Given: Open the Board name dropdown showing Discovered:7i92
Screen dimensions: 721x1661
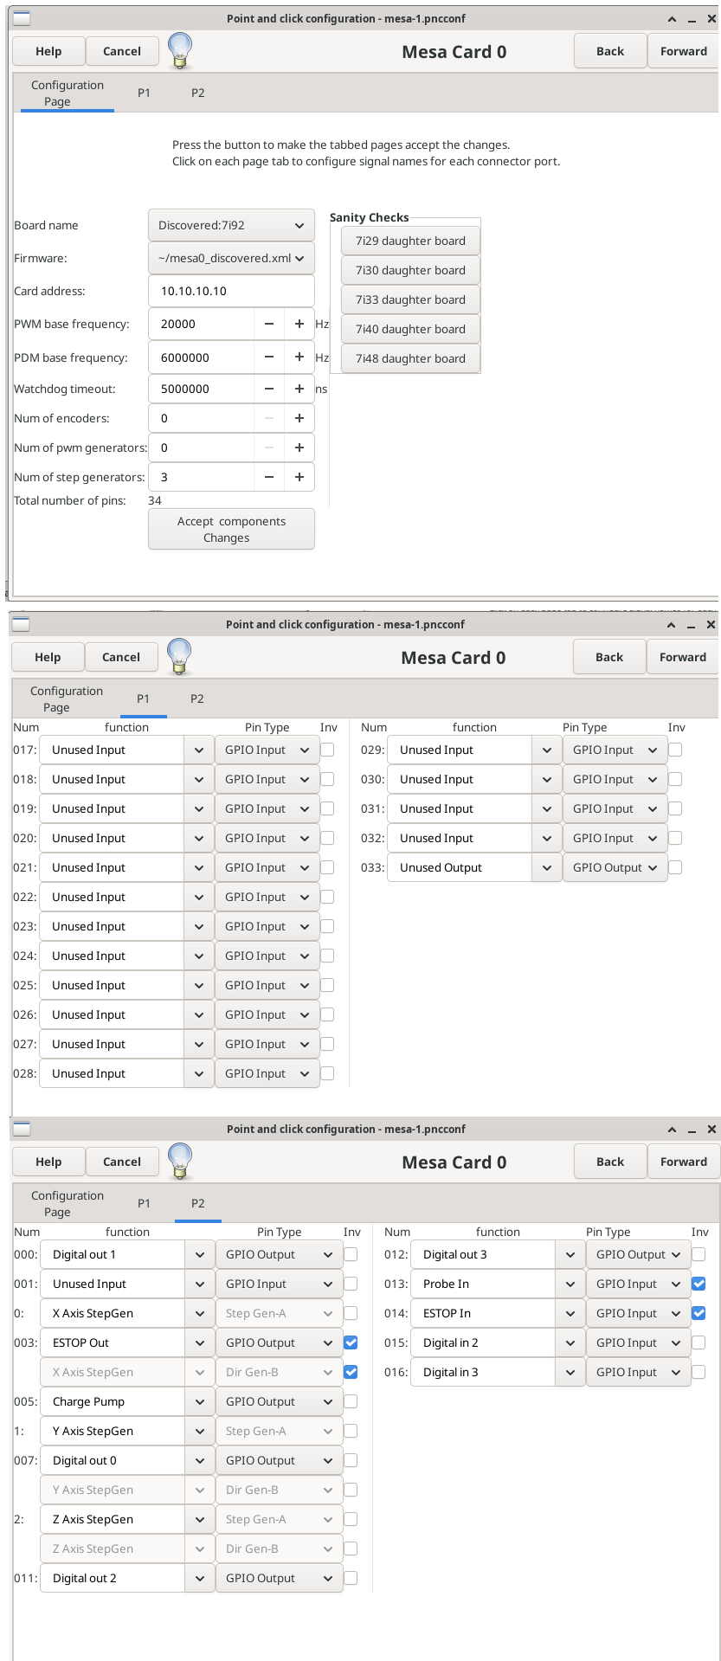Looking at the screenshot, I should tap(231, 225).
